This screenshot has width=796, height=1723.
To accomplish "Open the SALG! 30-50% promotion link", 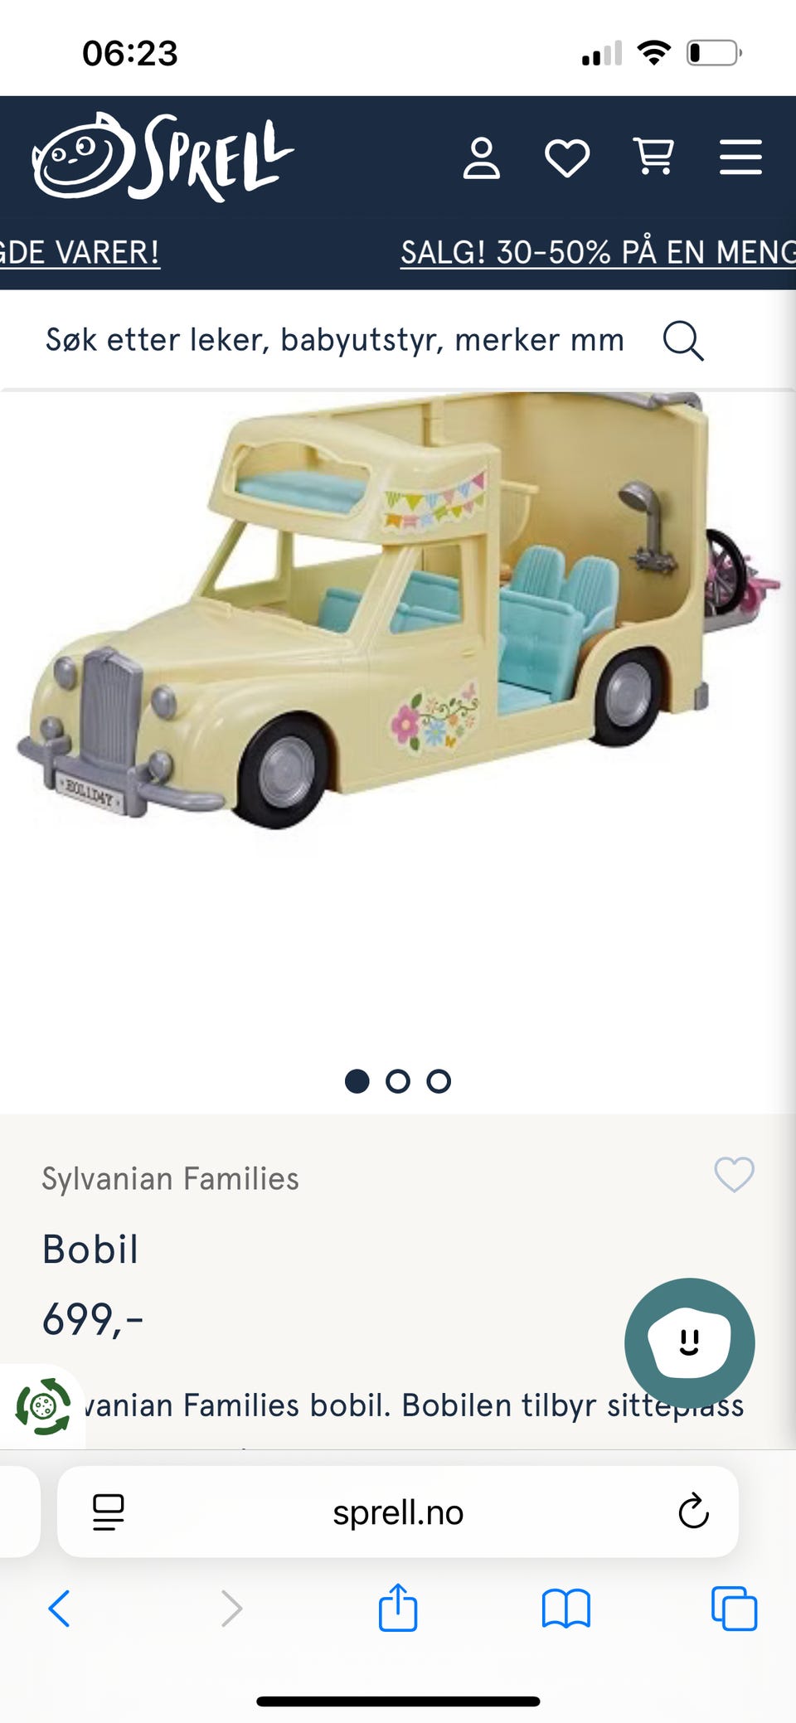I will pos(598,252).
